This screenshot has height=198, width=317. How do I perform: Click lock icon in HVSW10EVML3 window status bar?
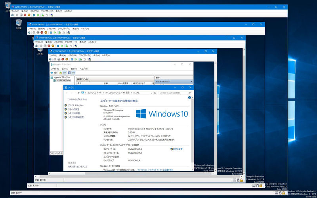(x=241, y=180)
